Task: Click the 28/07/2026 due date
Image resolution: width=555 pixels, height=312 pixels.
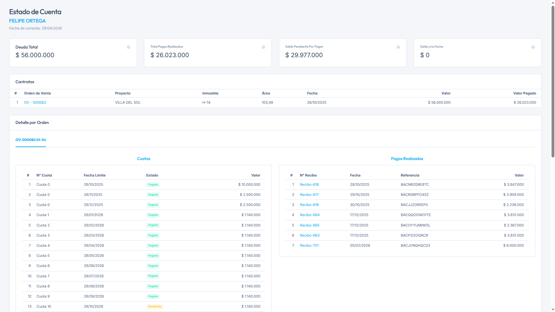Action: [x=94, y=276]
